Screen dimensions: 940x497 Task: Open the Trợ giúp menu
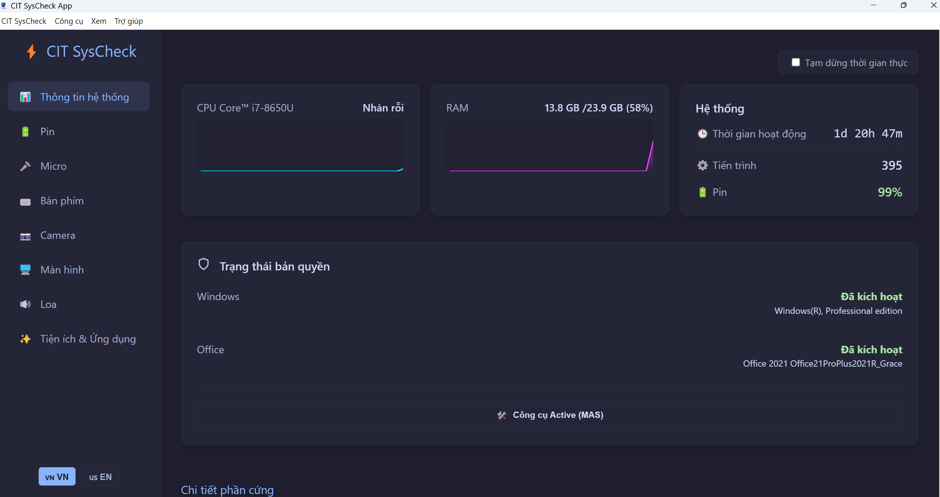point(128,21)
